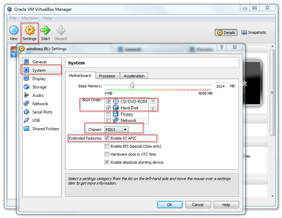Click the scroll down arrow in Manager window
The height and width of the screenshot is (218, 282).
click(x=273, y=196)
